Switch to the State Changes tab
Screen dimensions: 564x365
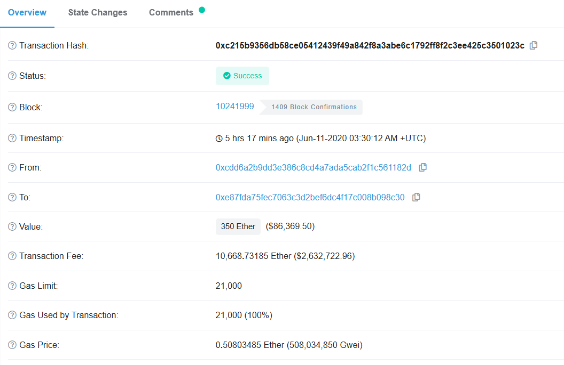point(98,13)
